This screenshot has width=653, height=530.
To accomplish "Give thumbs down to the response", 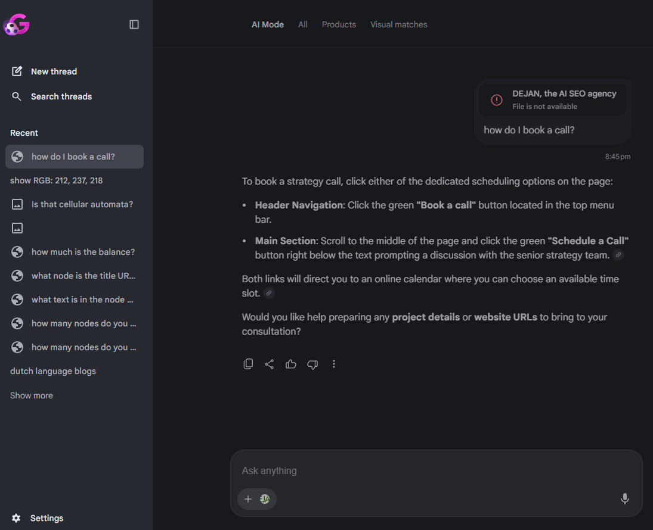I will coord(312,364).
